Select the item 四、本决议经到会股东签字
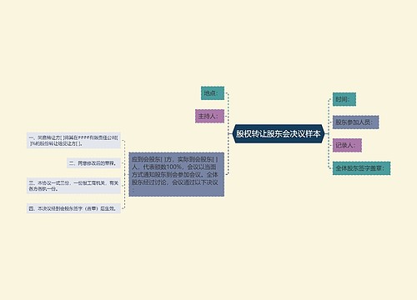This screenshot has width=417, height=300. click(x=73, y=208)
